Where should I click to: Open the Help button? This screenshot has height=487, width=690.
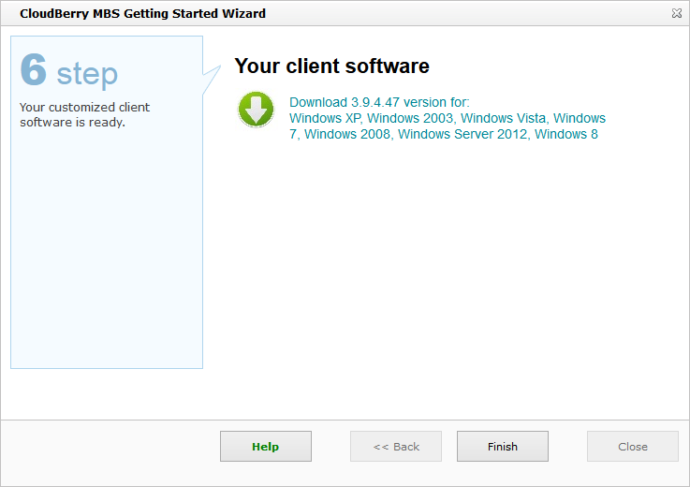[265, 447]
